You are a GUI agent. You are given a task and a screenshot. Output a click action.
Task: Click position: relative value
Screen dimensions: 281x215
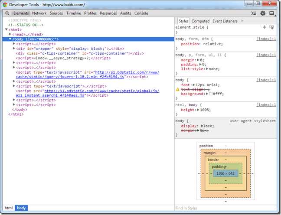[x=213, y=44]
